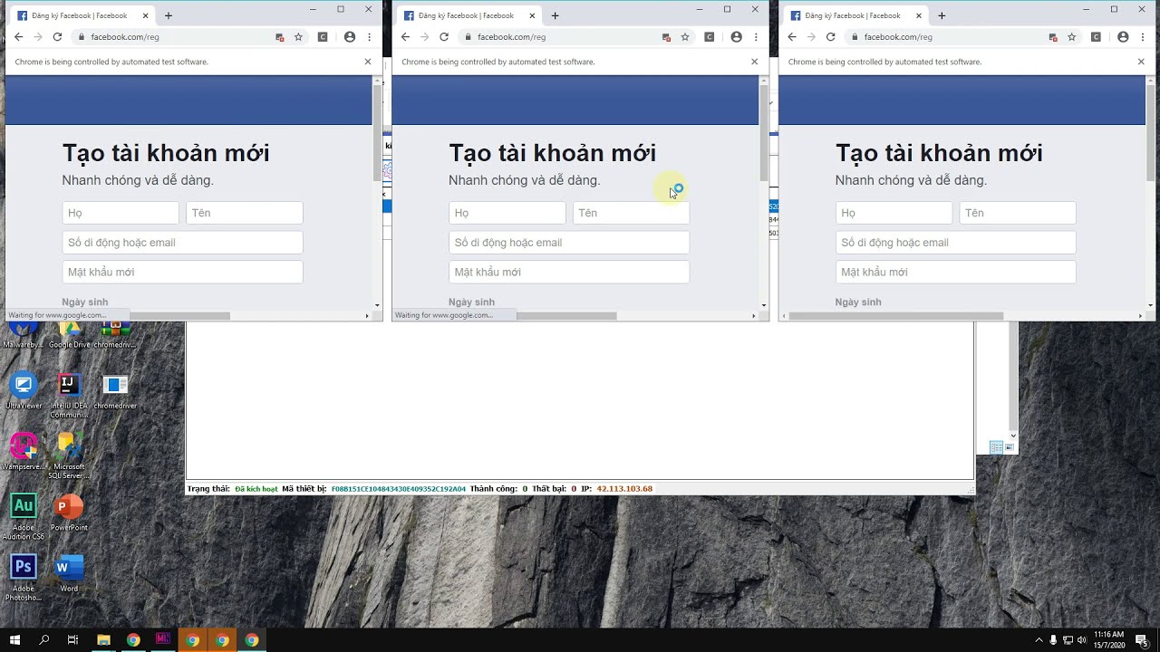Reload page in the right Chrome window
The image size is (1160, 652).
tap(831, 37)
